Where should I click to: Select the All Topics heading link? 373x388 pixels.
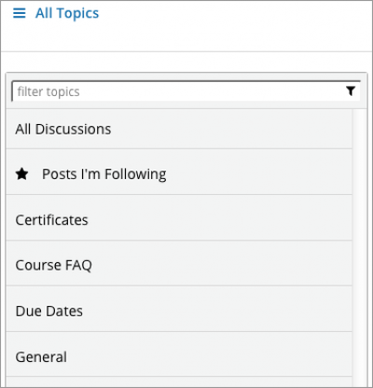[x=67, y=13]
